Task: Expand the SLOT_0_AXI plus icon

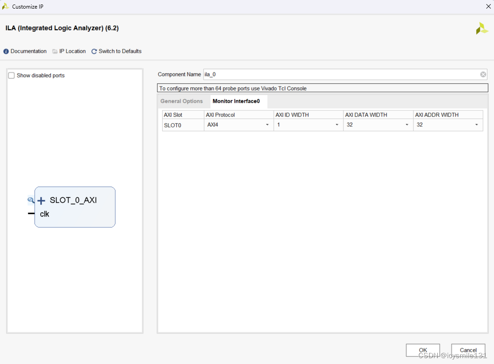Action: point(41,201)
